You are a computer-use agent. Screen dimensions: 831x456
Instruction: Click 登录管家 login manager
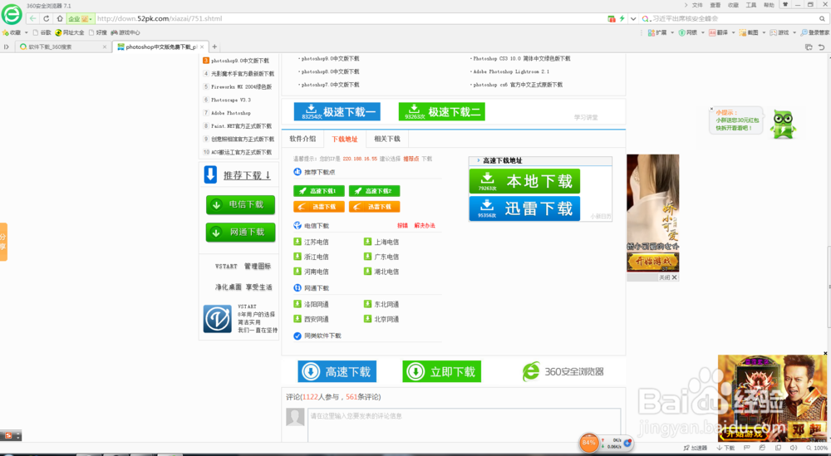(815, 33)
